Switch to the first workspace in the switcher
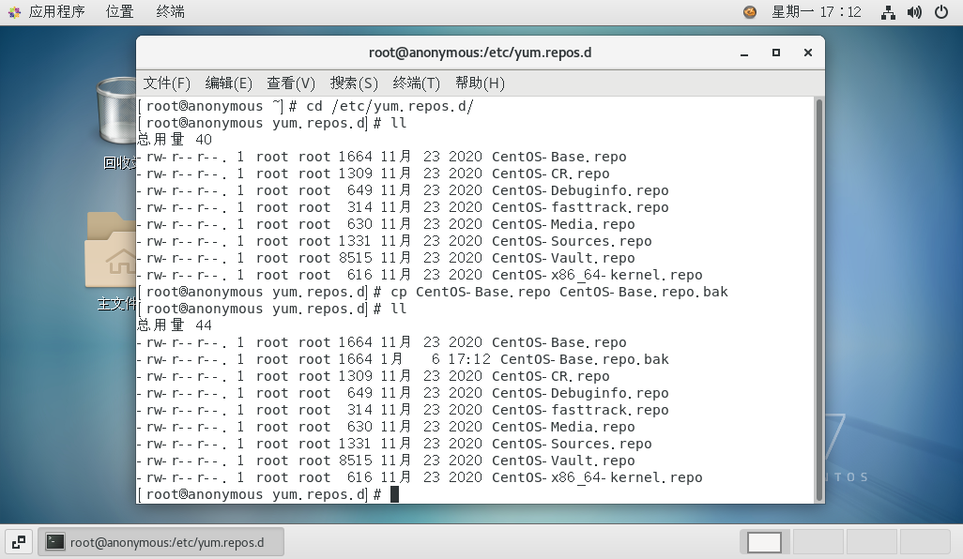This screenshot has width=963, height=559. 765,542
